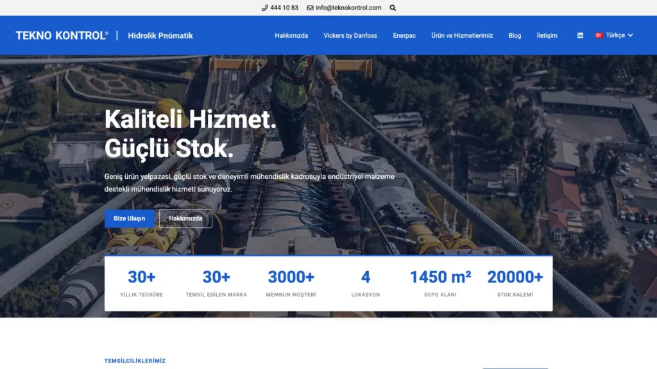This screenshot has height=369, width=657.
Task: Click the 30+ Yıllık Tecrübe stat
Action: click(x=142, y=283)
